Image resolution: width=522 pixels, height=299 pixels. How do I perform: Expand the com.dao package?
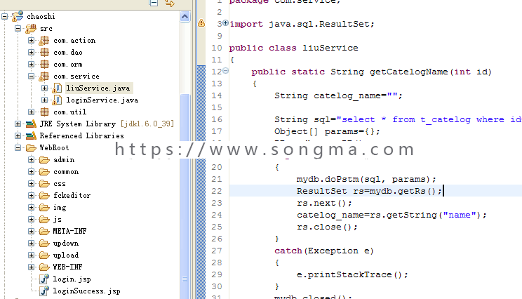click(32, 52)
